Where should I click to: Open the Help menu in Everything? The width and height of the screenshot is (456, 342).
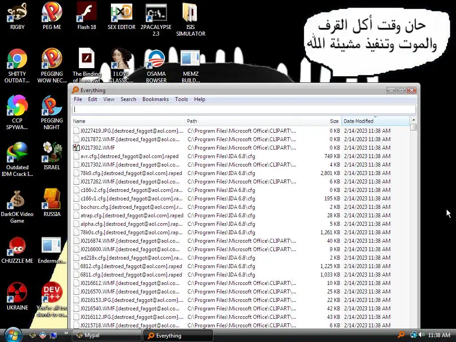pos(199,99)
